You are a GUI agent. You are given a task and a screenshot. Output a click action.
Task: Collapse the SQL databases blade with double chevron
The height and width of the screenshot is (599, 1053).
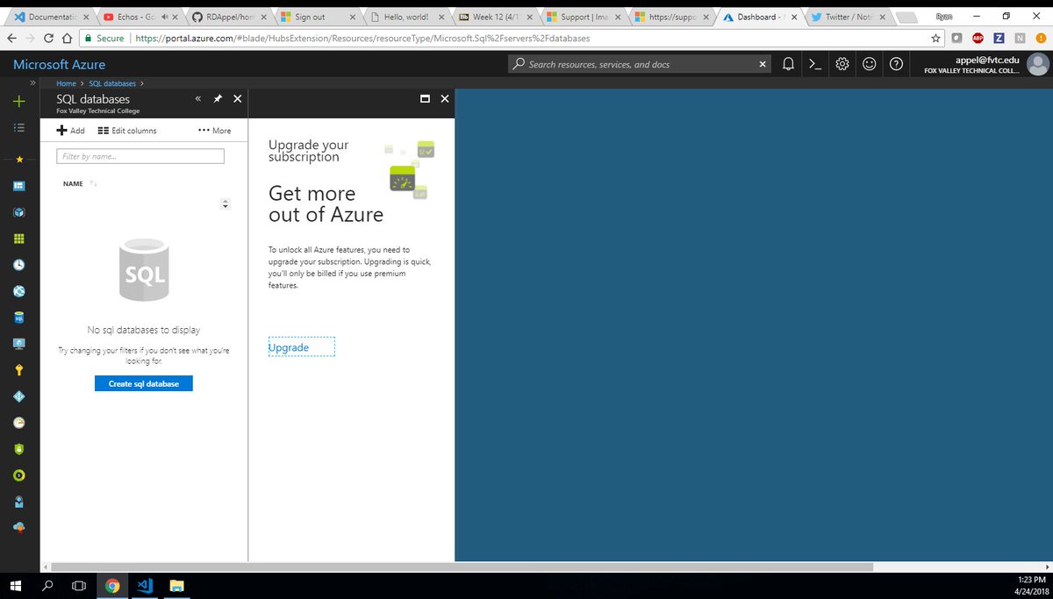(x=198, y=99)
